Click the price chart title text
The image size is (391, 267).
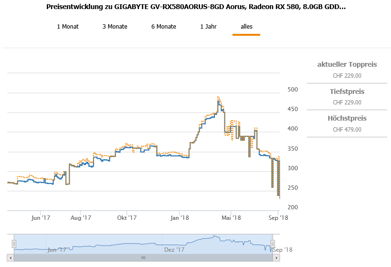click(x=196, y=7)
